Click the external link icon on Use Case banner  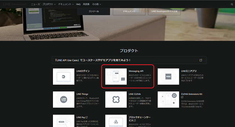point(201,60)
